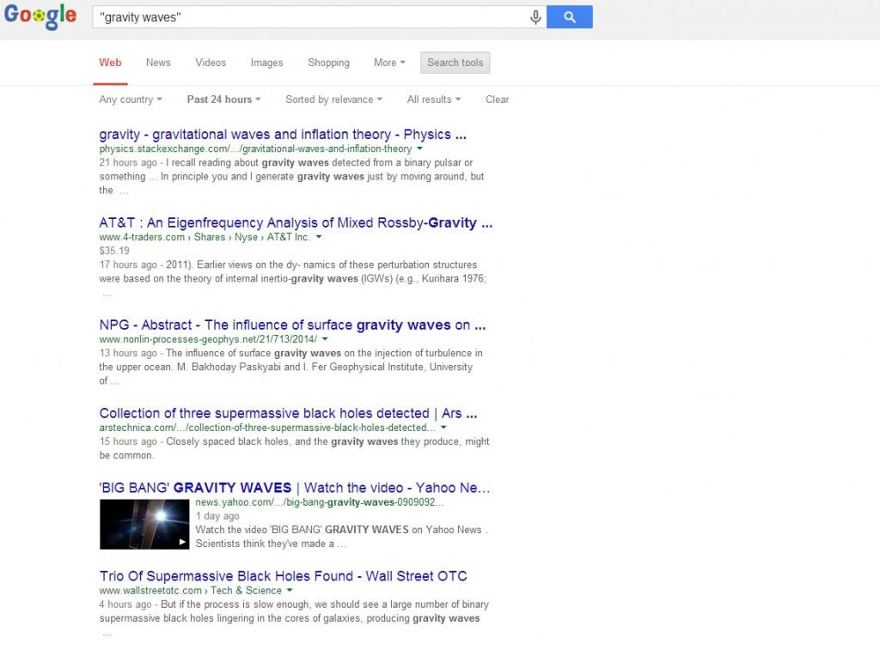
Task: Expand arrow next to physics.stackexchange.com URL
Action: (x=419, y=149)
